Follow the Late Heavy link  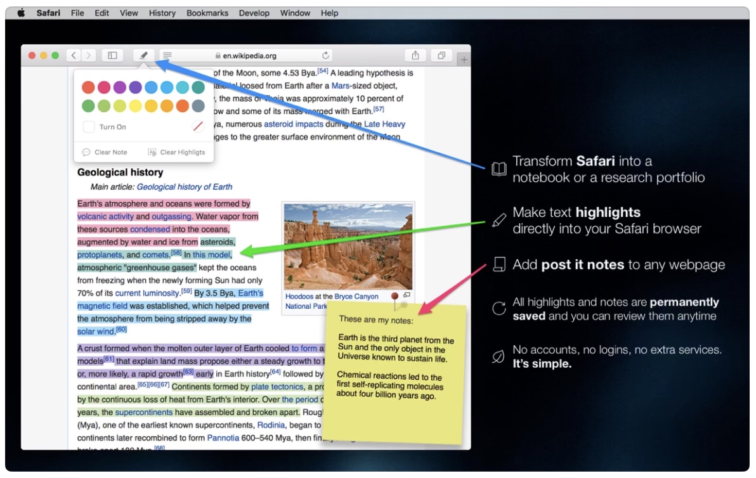click(384, 124)
